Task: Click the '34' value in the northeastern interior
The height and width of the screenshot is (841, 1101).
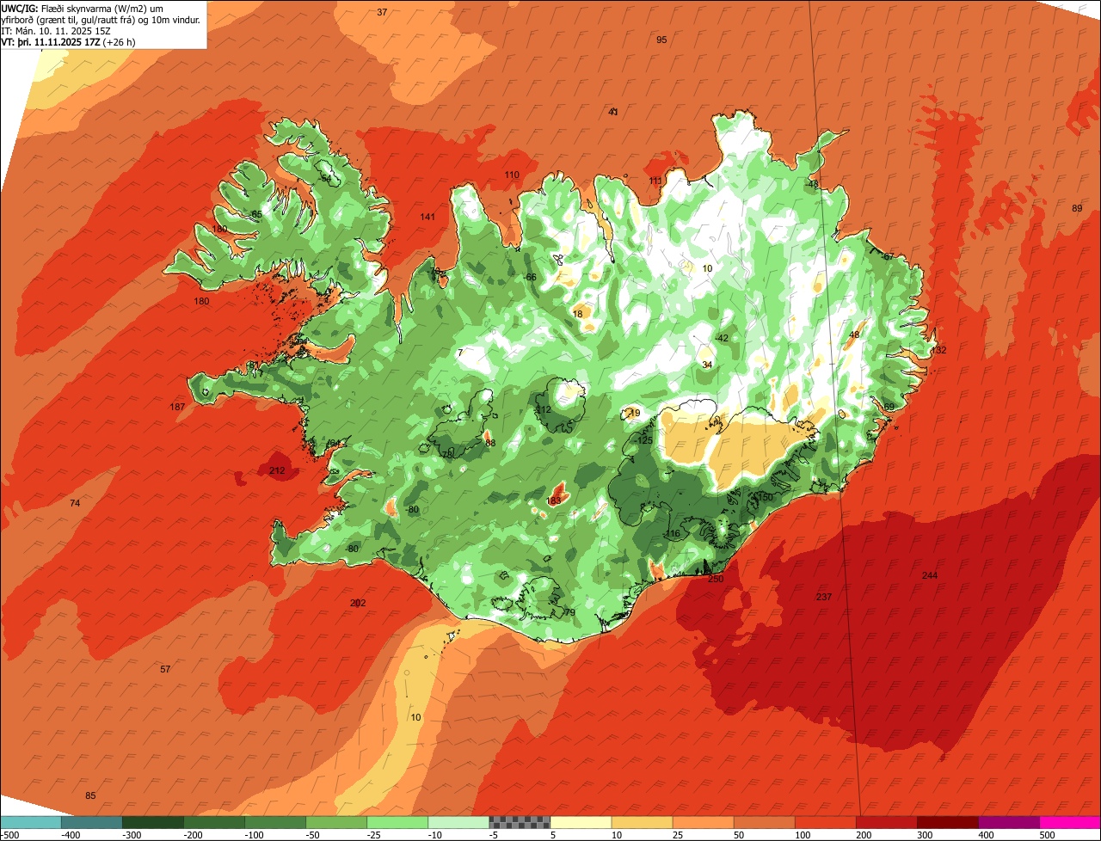Action: coord(707,365)
